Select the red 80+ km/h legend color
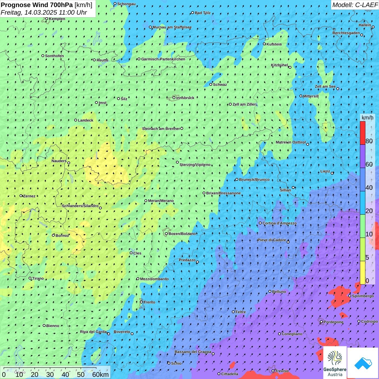 click(x=362, y=133)
